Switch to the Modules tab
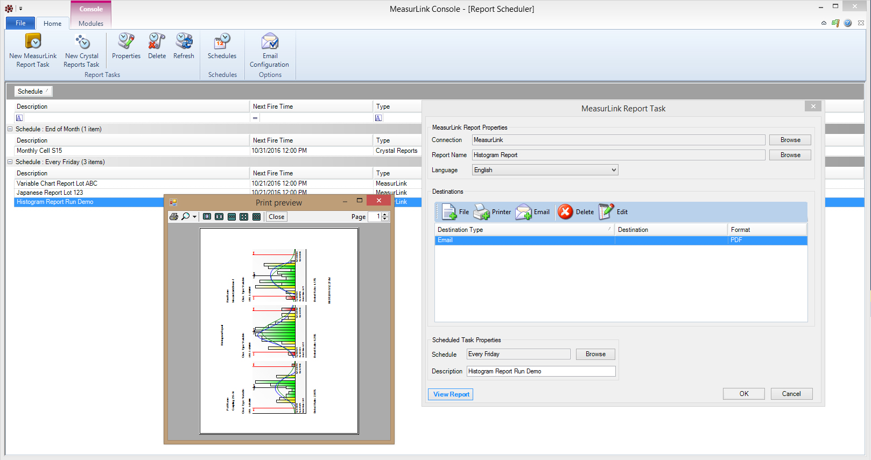The width and height of the screenshot is (871, 460). pos(90,24)
